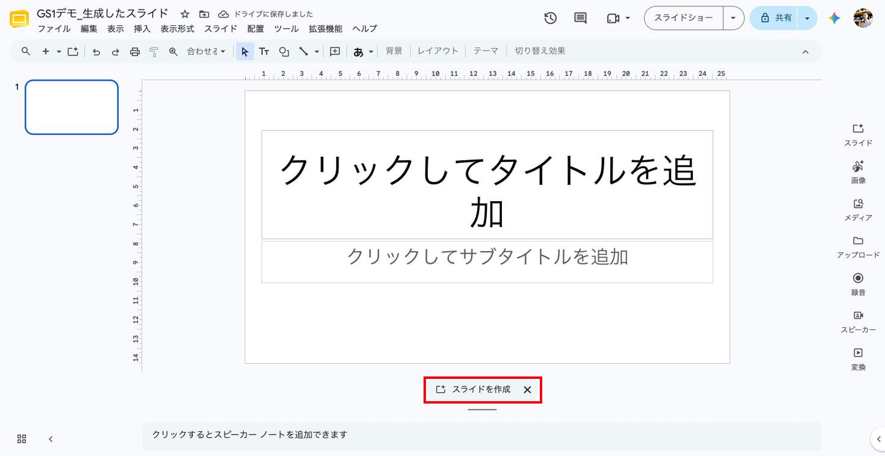Viewport: 885px width, 456px height.
Task: Open version history clock icon
Action: 551,18
